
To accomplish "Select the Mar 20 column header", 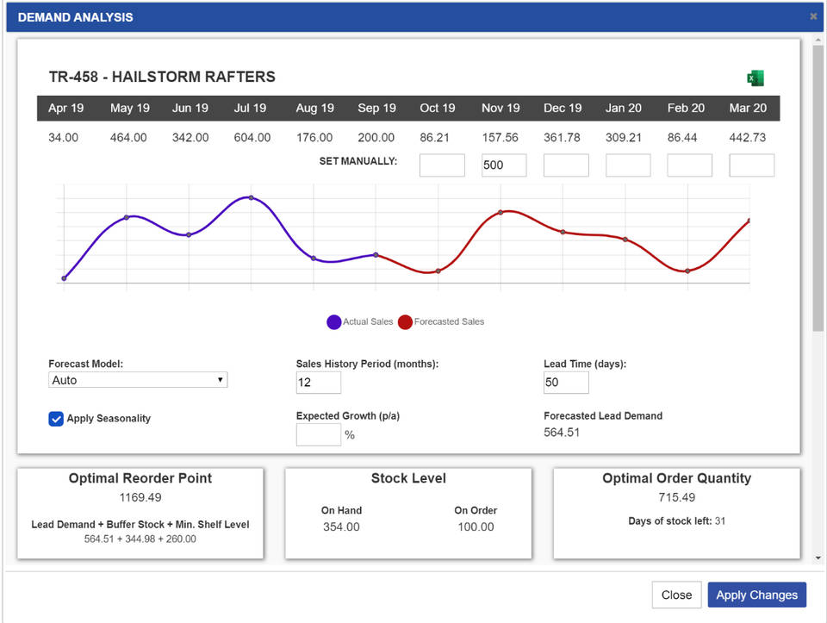I will (748, 108).
